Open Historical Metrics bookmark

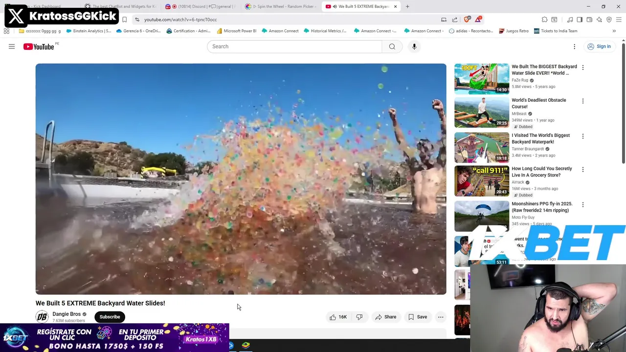[325, 31]
